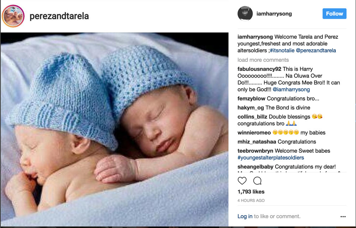This screenshot has width=356, height=228.
Task: Open the twin babies photo
Action: click(115, 130)
